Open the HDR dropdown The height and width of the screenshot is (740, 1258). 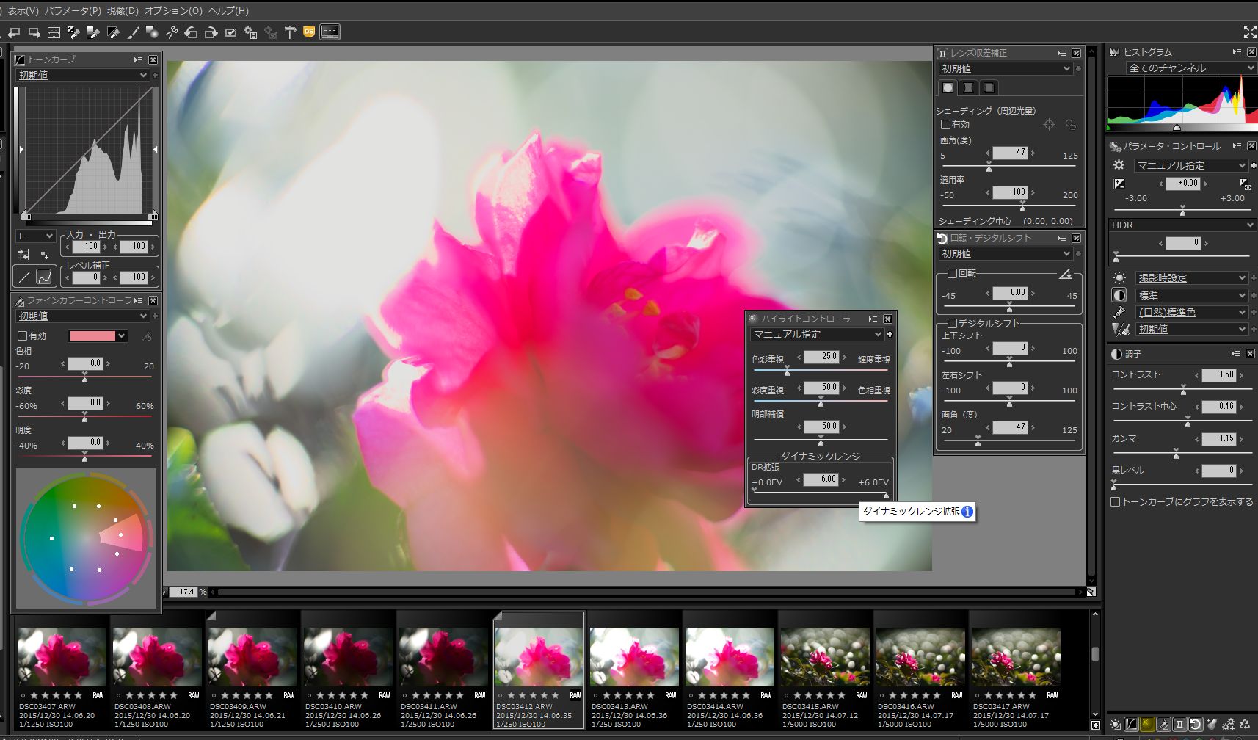pyautogui.click(x=1182, y=225)
